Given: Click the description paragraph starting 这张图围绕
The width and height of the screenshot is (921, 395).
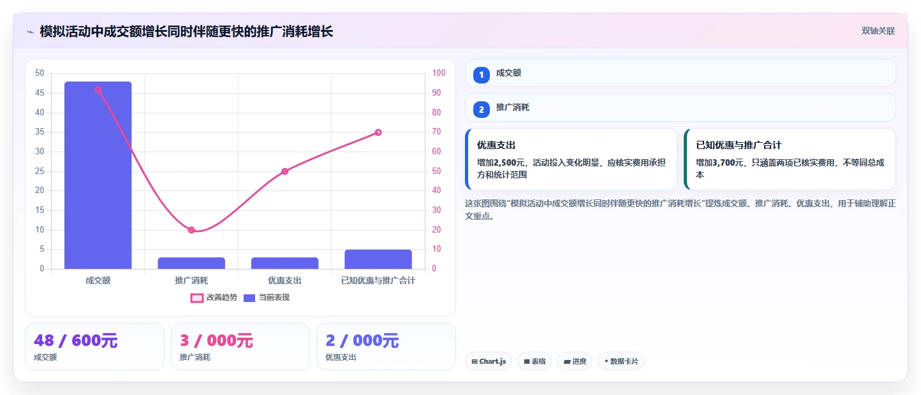Looking at the screenshot, I should 681,210.
